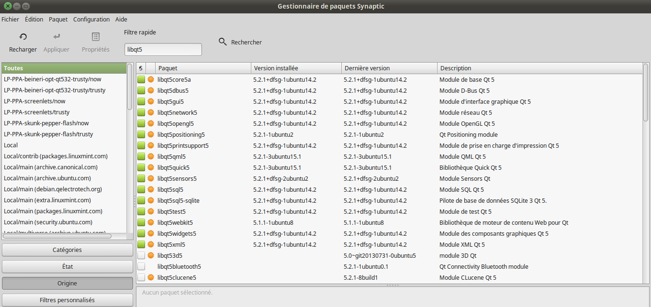The image size is (651, 307).
Task: Click the Filtre rapide text field
Action: coord(163,50)
